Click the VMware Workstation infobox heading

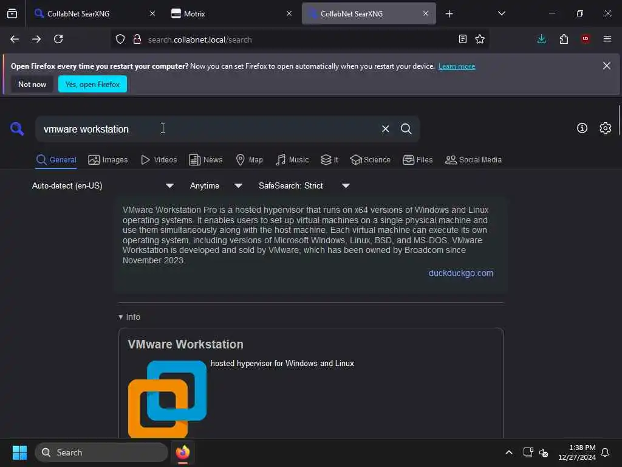pos(185,344)
